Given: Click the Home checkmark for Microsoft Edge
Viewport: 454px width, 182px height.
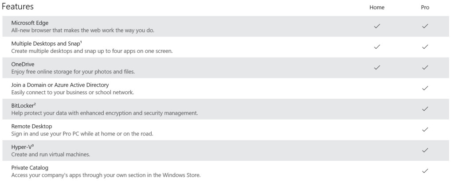Looking at the screenshot, I should pyautogui.click(x=377, y=26).
